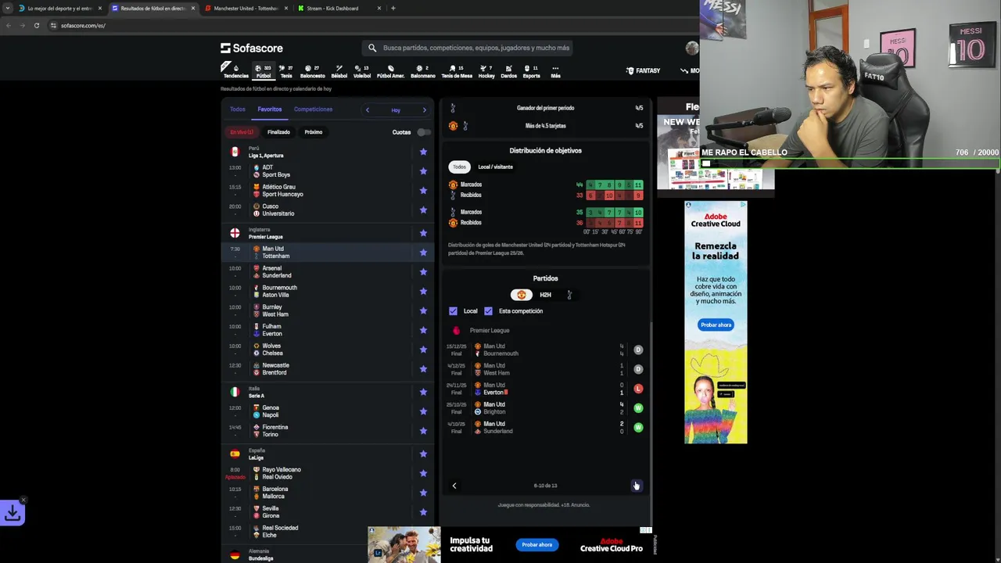Select the Tenis de Mesa icon

pyautogui.click(x=457, y=71)
